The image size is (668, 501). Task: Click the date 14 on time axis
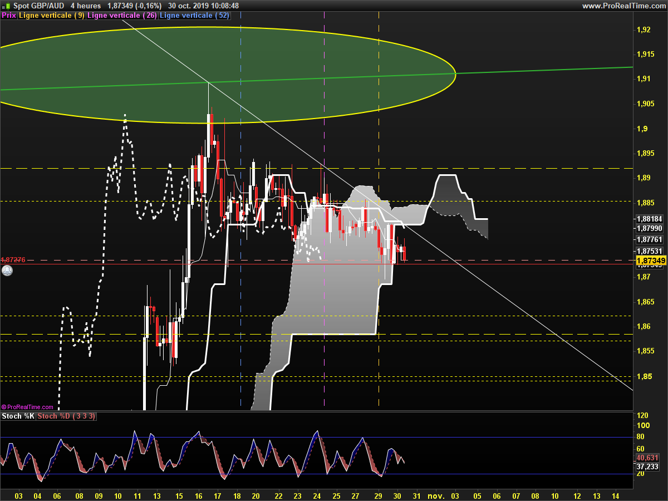615,495
